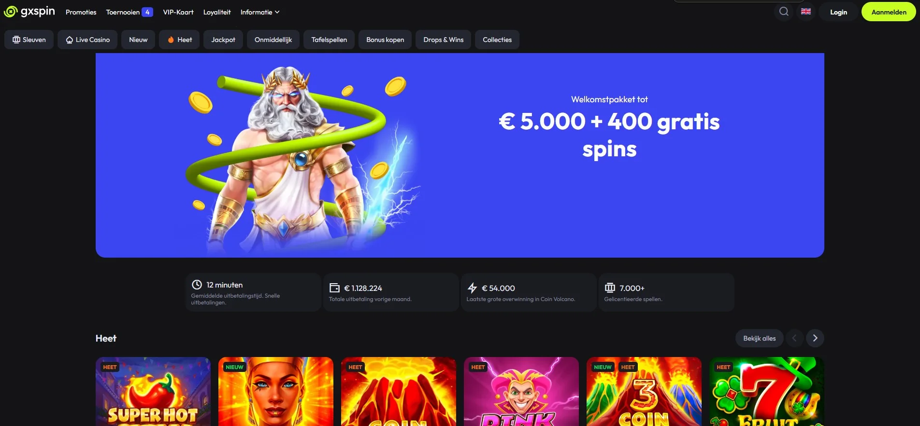This screenshot has width=920, height=426.
Task: Click the clock icon beside 12 minuten
Action: click(197, 285)
